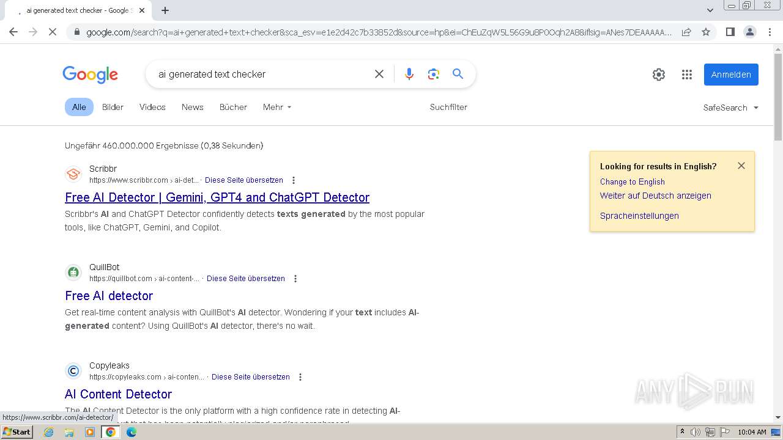Show hidden tray icons arrow
Image resolution: width=783 pixels, height=440 pixels.
click(682, 432)
